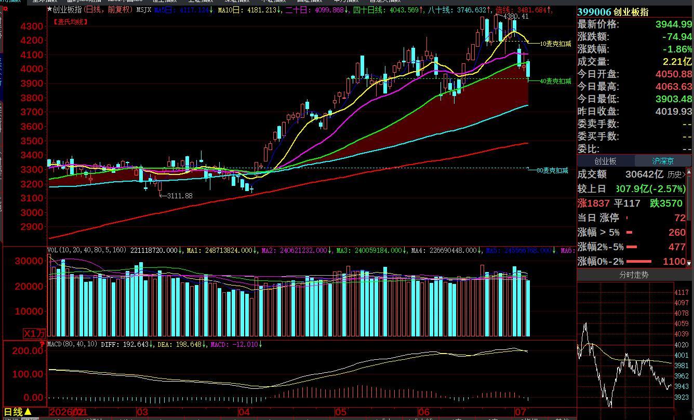Click the 399006 创业板指 stock code header
The image size is (694, 420).
(x=613, y=12)
